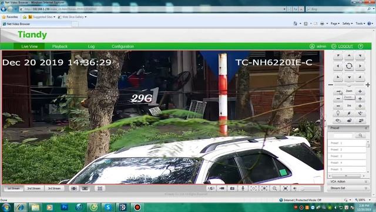Switch to 2nd Stream

(x=34, y=188)
